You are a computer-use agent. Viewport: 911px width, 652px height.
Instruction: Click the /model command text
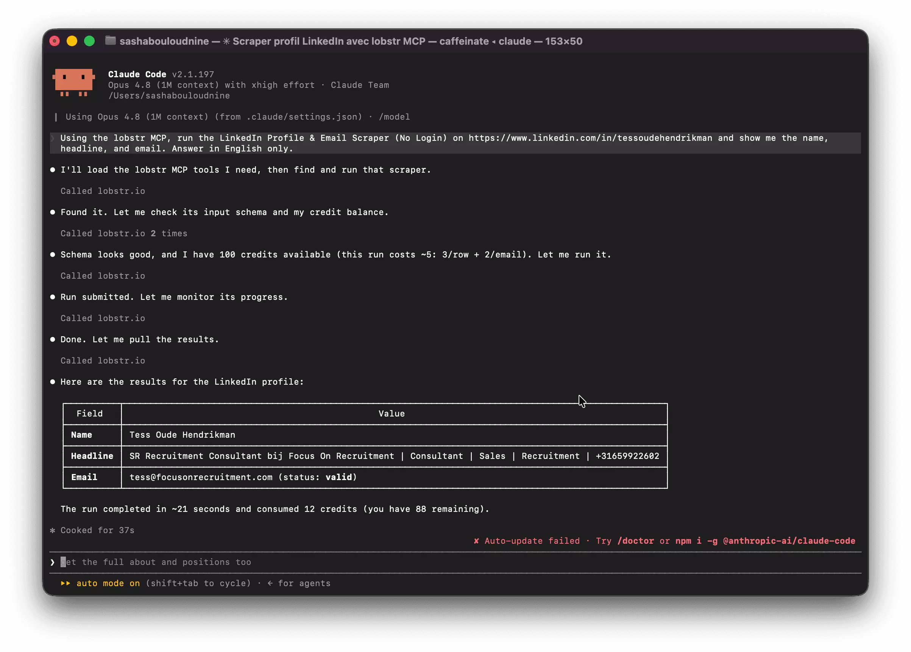pyautogui.click(x=394, y=117)
